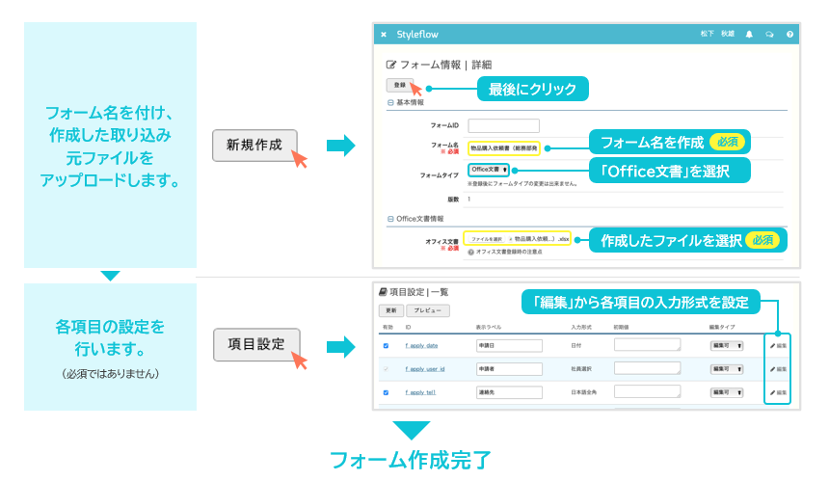Click the 入力形式 column header
The width and height of the screenshot is (829, 481).
tap(581, 327)
